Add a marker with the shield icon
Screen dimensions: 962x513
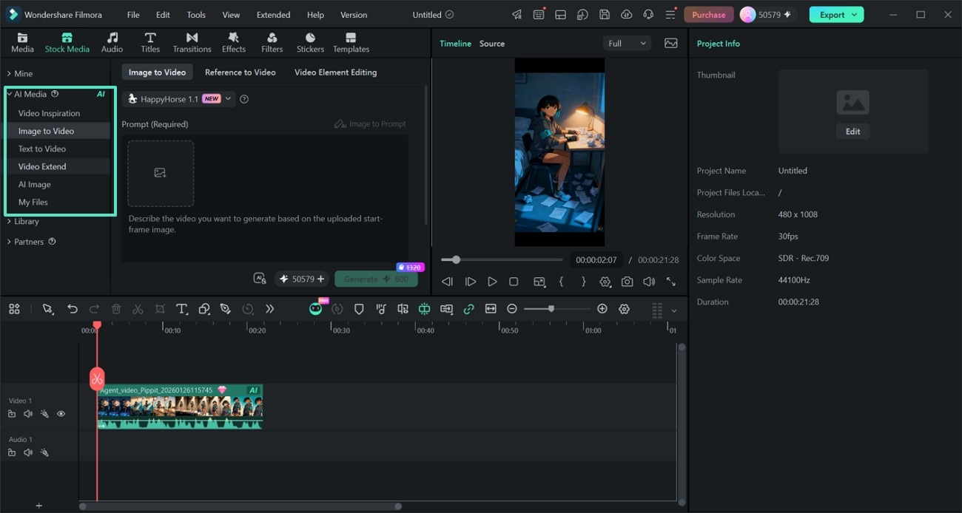point(359,309)
